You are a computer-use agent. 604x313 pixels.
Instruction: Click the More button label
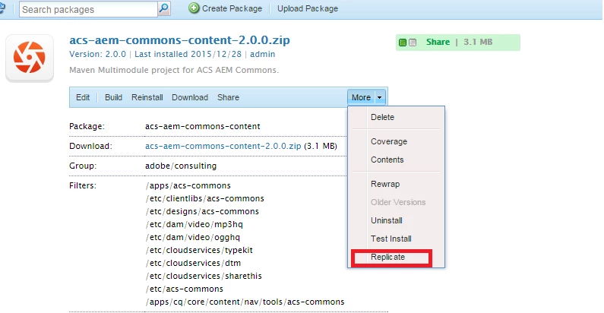(x=361, y=97)
